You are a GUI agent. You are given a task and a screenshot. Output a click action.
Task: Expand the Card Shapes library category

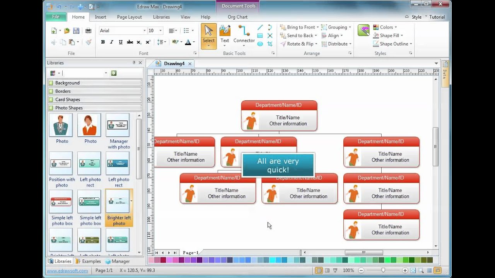click(95, 100)
